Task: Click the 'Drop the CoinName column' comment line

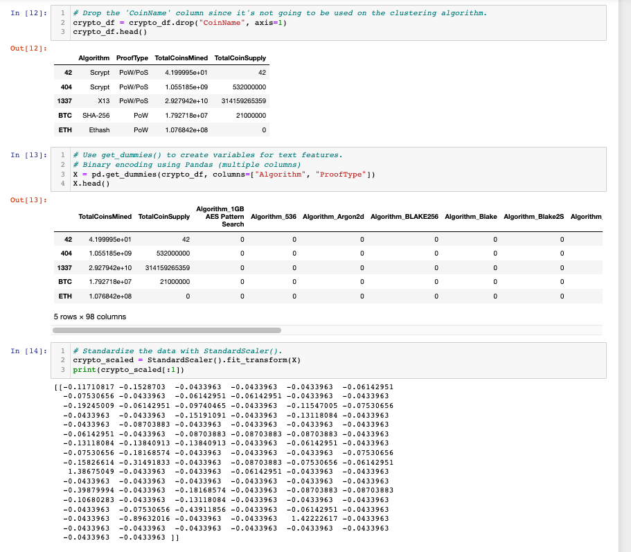Action: [x=280, y=13]
